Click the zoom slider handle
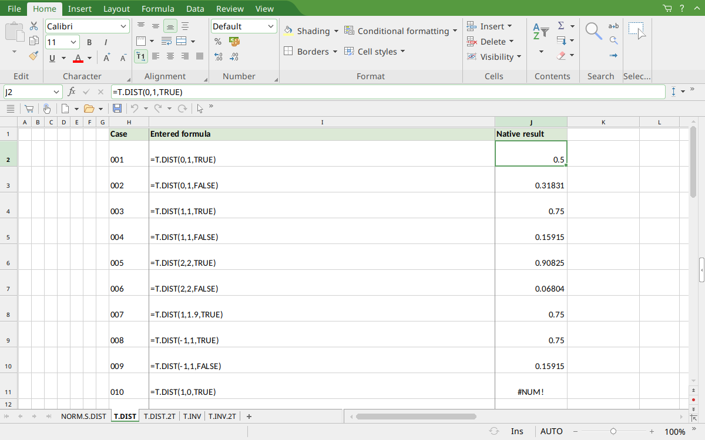The image size is (705, 440). (x=613, y=431)
